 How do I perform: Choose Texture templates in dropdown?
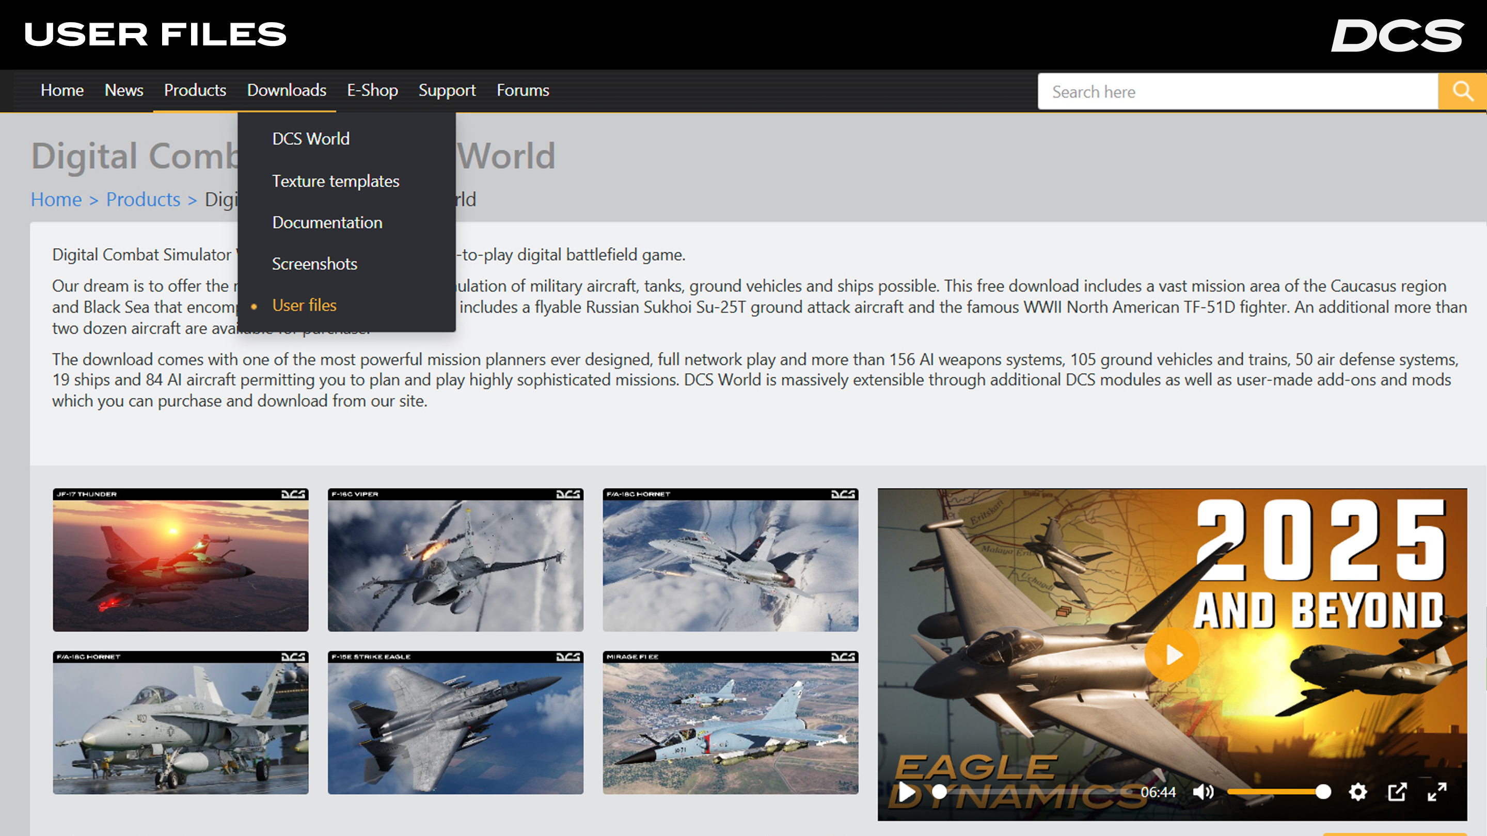(336, 181)
